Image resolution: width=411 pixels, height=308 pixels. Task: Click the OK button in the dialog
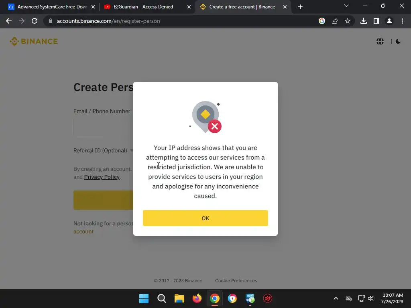coord(205,218)
